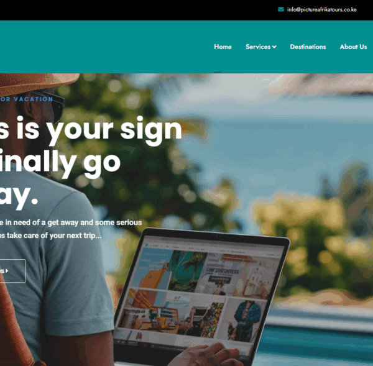
Task: Open the About Us page
Action: 353,47
